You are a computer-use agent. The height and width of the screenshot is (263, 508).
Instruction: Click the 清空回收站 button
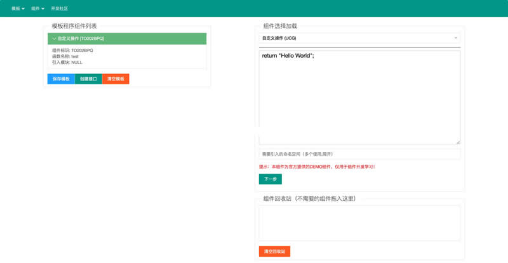coord(274,252)
